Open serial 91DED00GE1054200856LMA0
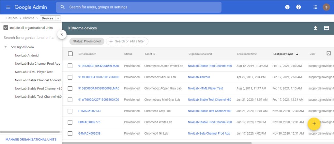Viewport: 334px width, 144px height. [99, 66]
